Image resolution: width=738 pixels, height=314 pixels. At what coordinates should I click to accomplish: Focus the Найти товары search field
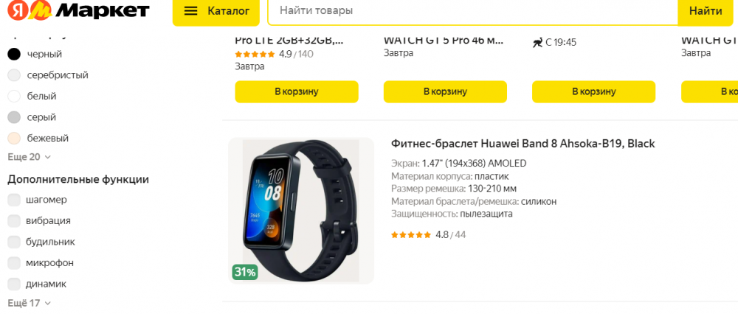coord(472,11)
